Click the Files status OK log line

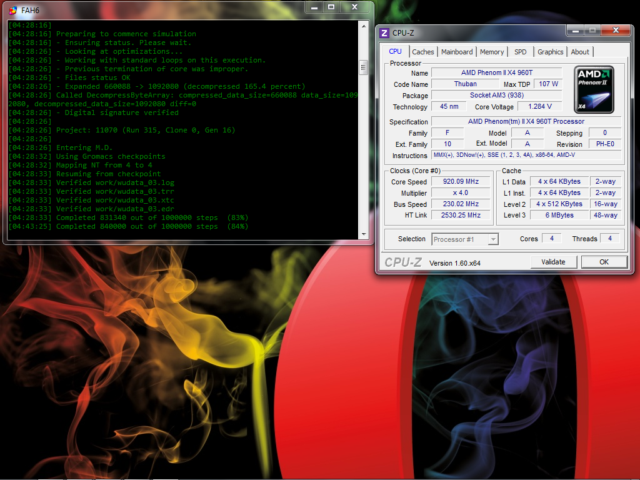tap(69, 77)
